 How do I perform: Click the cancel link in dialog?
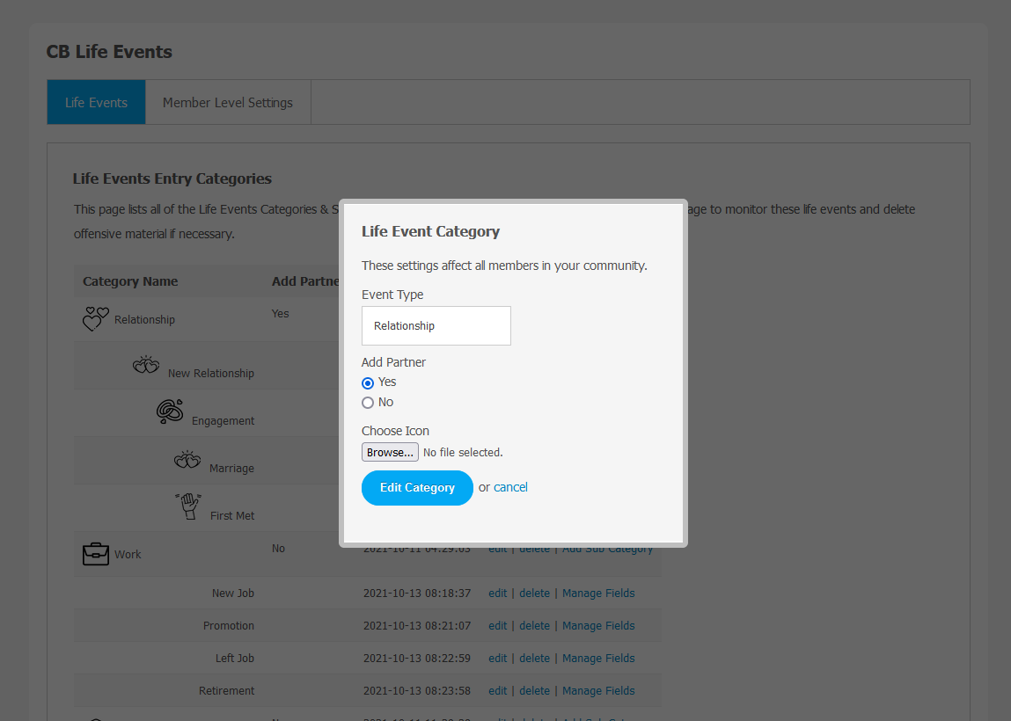[x=510, y=487]
